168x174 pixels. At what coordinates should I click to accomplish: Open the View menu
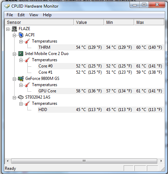pyautogui.click(x=34, y=15)
